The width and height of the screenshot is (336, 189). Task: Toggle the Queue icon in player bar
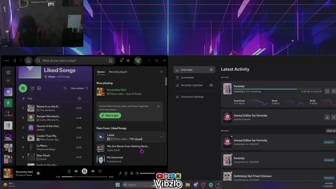[126, 173]
